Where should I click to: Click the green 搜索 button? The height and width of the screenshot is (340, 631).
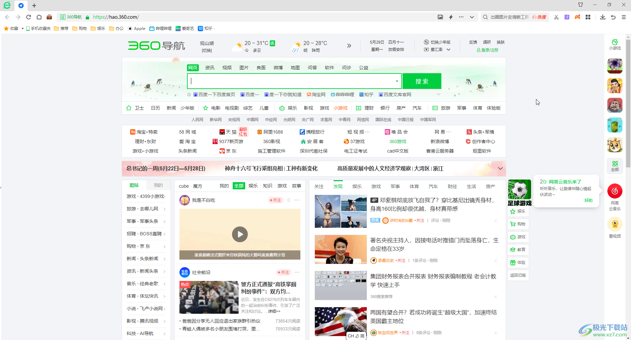tap(422, 81)
